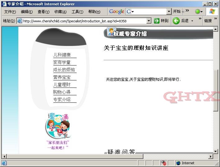Viewport: 220px width, 167px height.
Task: Click the green 转到 (Go) arrow icon
Action: pos(157,21)
